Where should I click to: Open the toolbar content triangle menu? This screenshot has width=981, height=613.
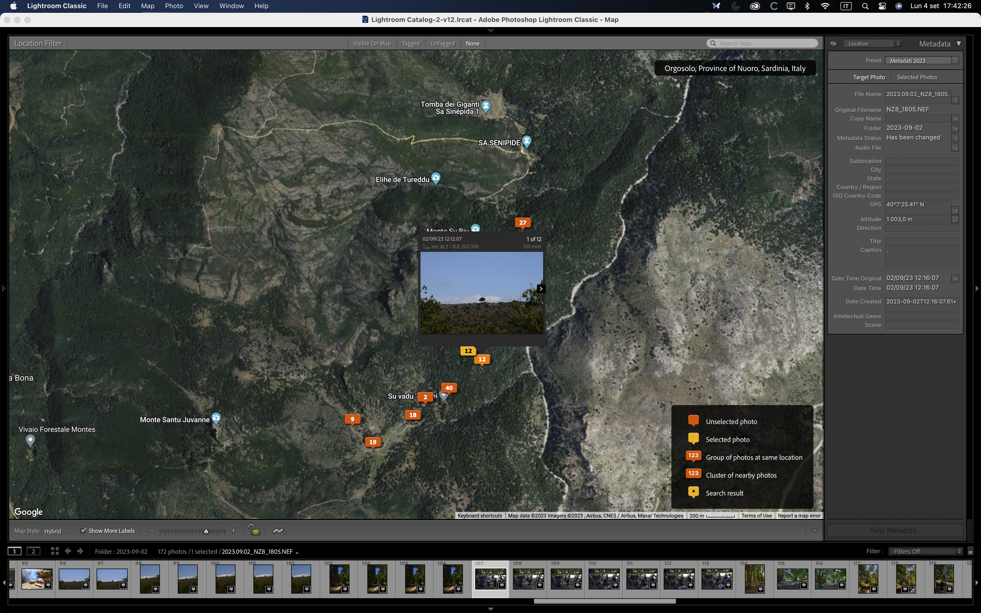(x=814, y=531)
